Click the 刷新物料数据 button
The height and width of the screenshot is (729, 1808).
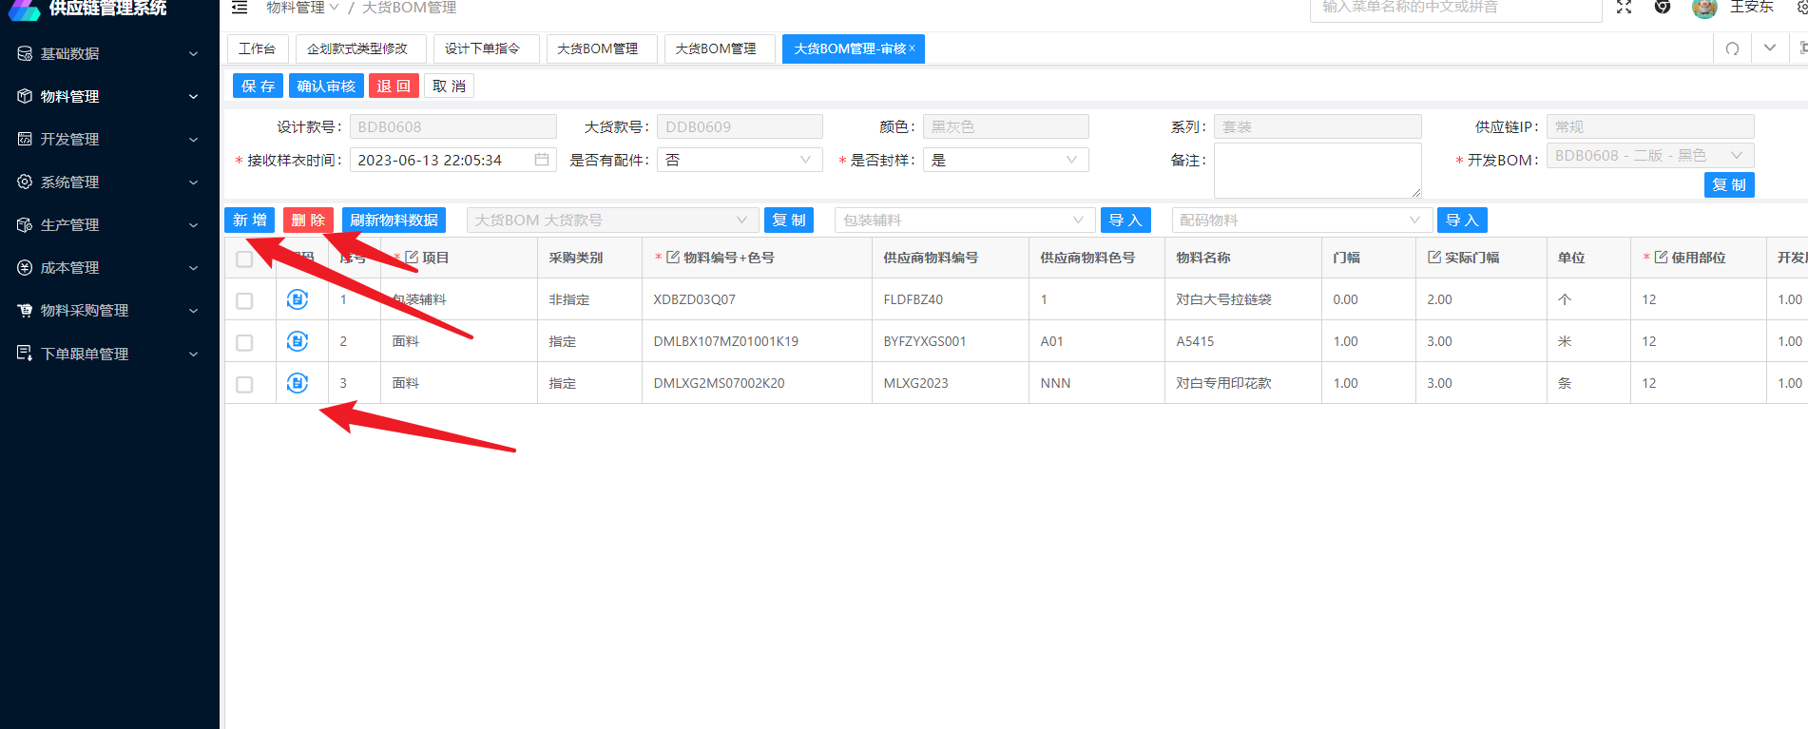coord(394,221)
